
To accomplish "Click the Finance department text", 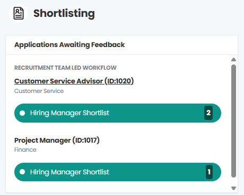I will [x=25, y=150].
